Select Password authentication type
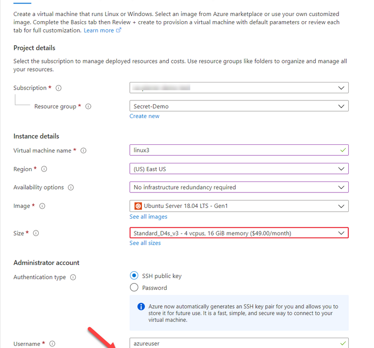The width and height of the screenshot is (374, 348). coord(134,288)
